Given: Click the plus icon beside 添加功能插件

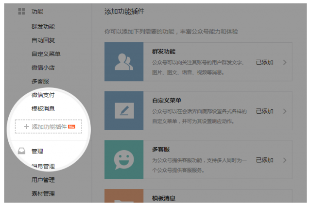Looking at the screenshot, I should [x=26, y=127].
